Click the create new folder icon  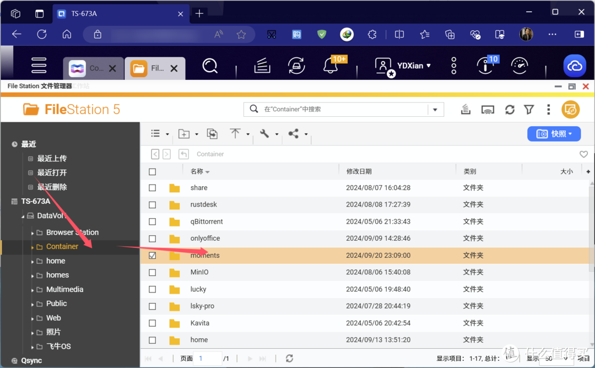(x=185, y=134)
